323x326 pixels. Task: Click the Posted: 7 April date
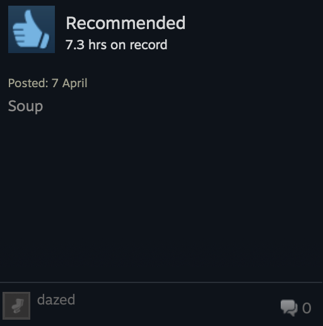(48, 83)
